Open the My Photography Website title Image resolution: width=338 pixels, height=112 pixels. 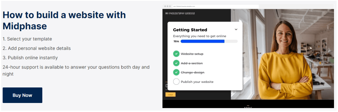[180, 14]
